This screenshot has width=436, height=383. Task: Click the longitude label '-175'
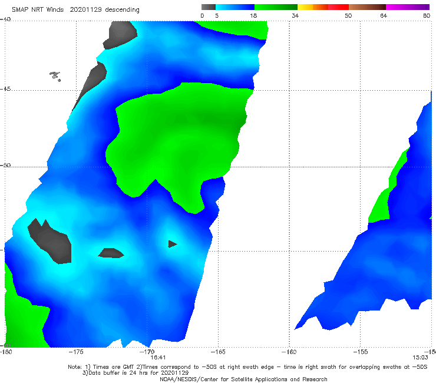[x=76, y=352]
